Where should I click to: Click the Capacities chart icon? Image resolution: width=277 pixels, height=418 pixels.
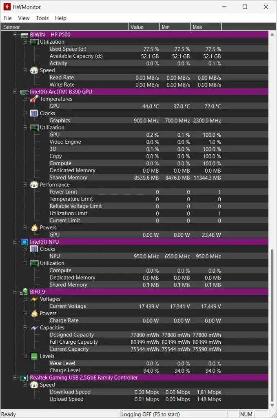click(x=34, y=328)
